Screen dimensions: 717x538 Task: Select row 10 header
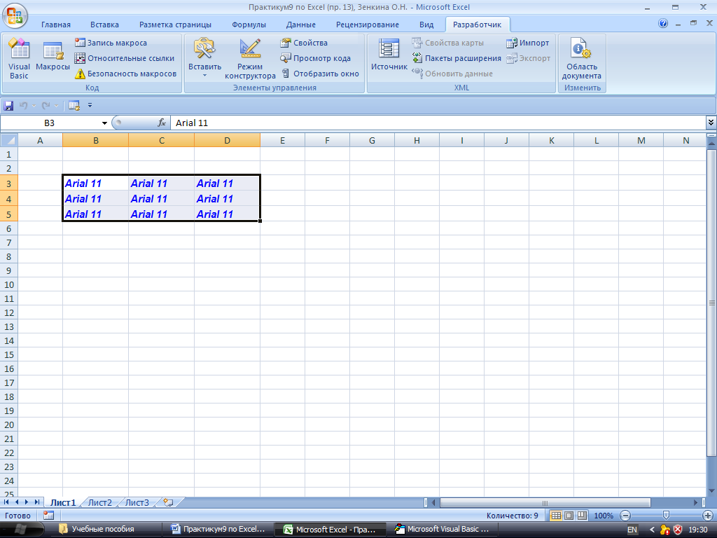point(8,284)
